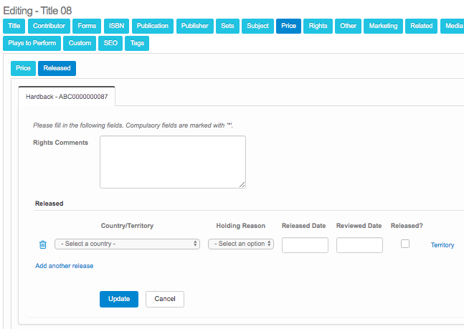Image resolution: width=464 pixels, height=329 pixels.
Task: Open the Tags tab
Action: pyautogui.click(x=136, y=43)
